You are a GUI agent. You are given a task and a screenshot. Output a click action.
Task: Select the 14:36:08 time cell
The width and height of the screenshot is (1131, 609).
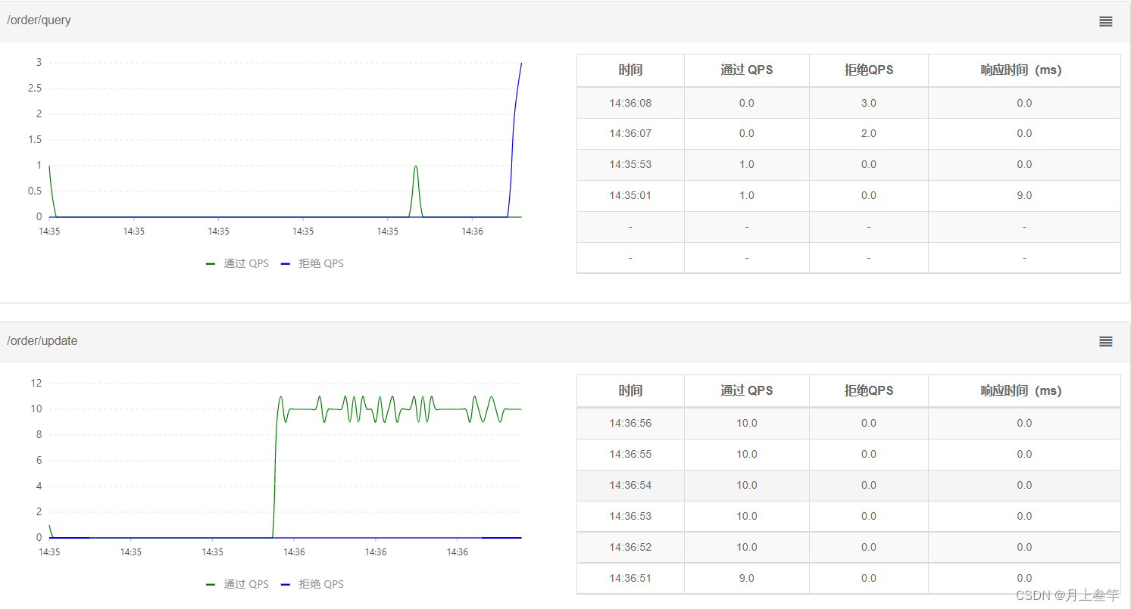(x=630, y=103)
